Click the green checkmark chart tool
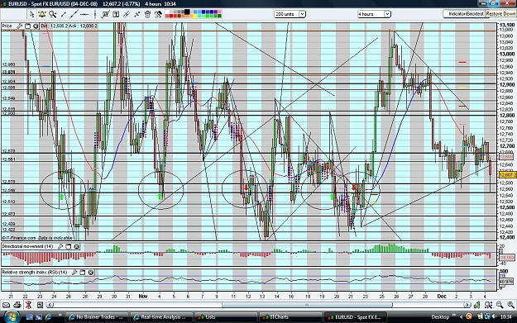This screenshot has height=323, width=517. click(x=106, y=14)
